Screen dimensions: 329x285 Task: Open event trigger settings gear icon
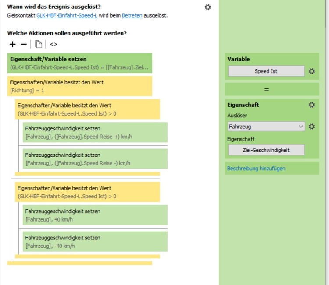pos(208,7)
